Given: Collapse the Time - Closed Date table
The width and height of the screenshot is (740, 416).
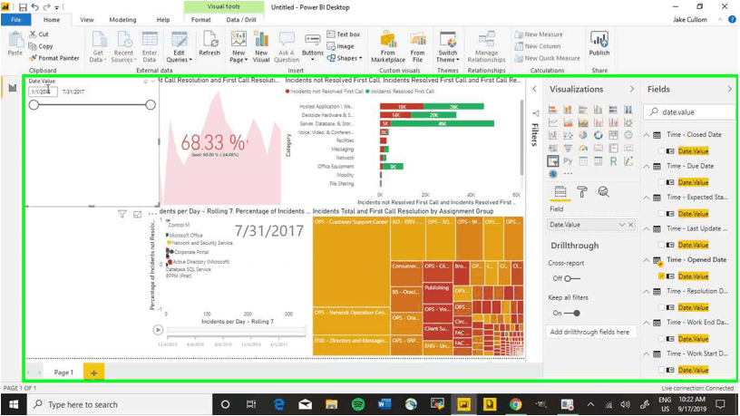Looking at the screenshot, I should click(647, 135).
